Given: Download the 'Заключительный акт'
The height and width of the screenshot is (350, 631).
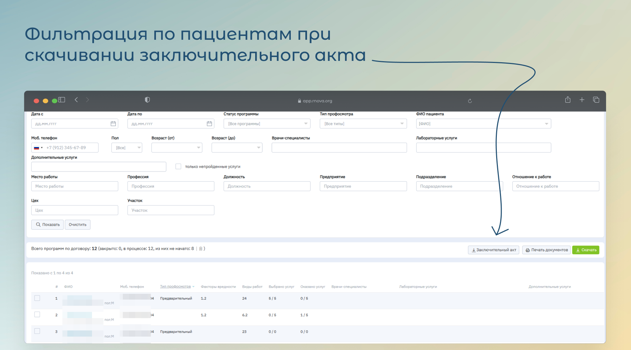Looking at the screenshot, I should tap(493, 250).
